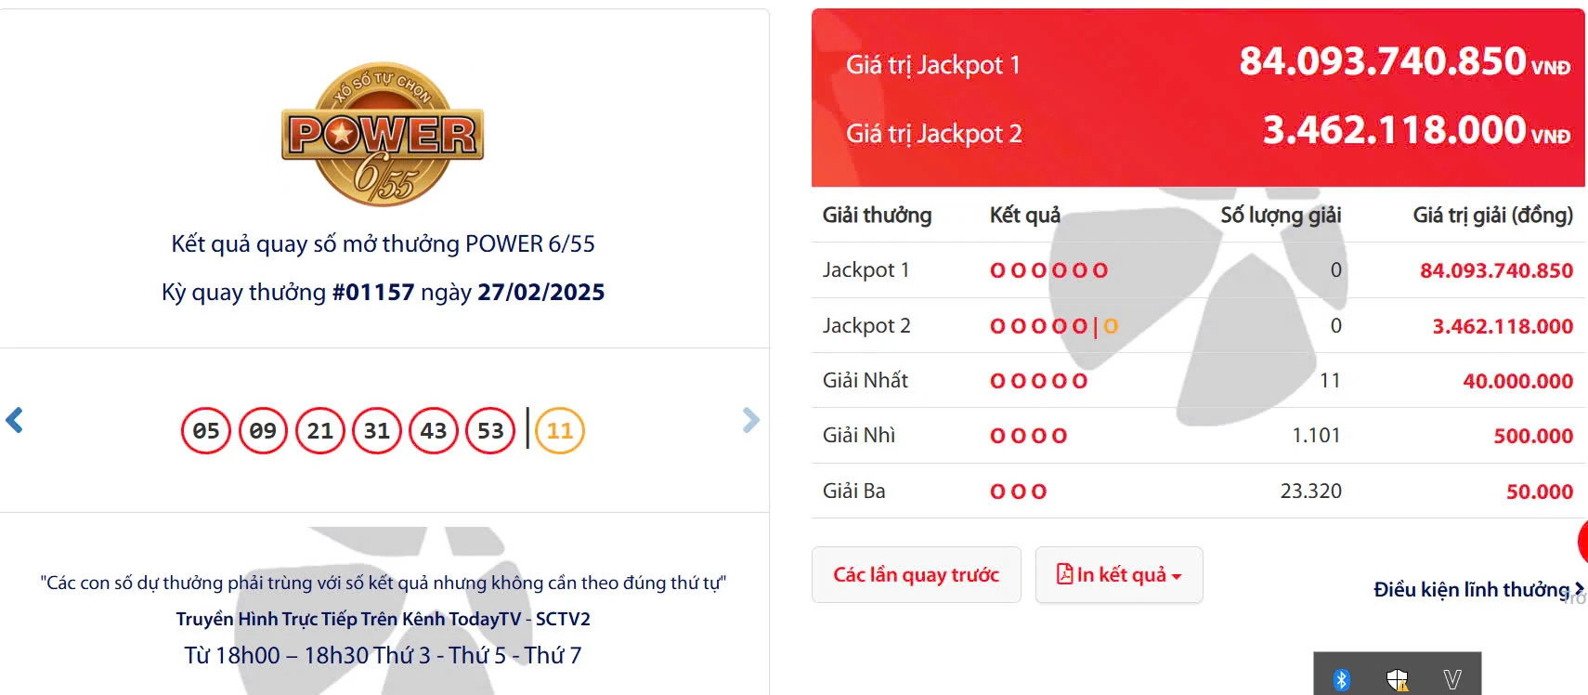Image resolution: width=1588 pixels, height=695 pixels.
Task: Click the Giải Ba prize amount 50.000
Action: 1538,491
